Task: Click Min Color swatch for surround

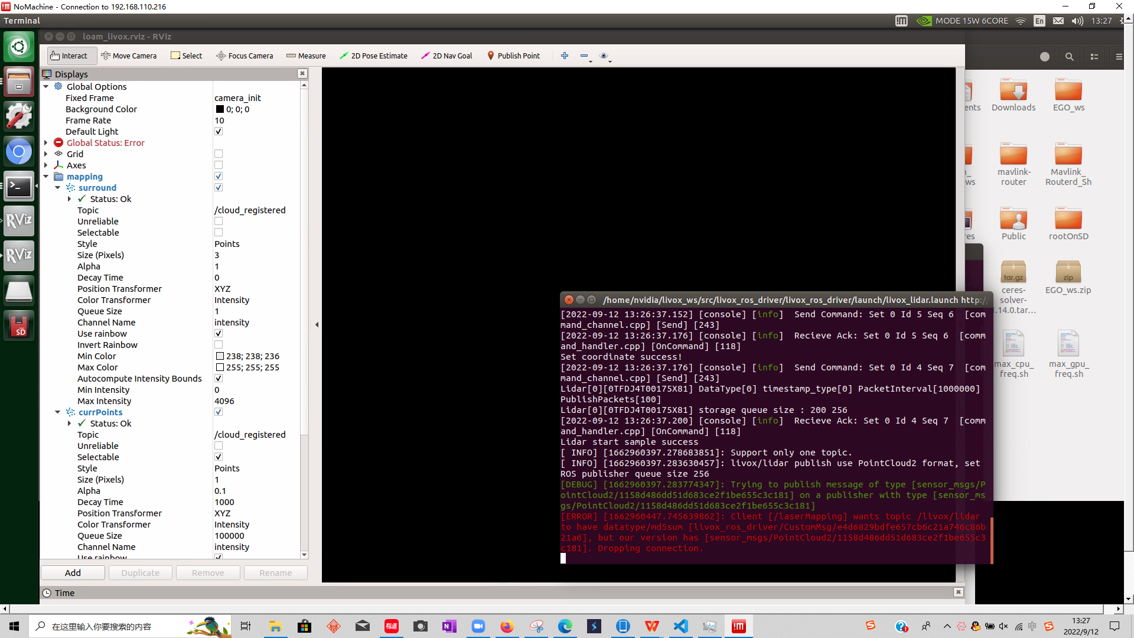Action: 220,356
